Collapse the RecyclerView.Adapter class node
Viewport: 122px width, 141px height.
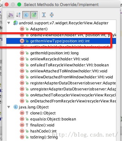pos(9,23)
